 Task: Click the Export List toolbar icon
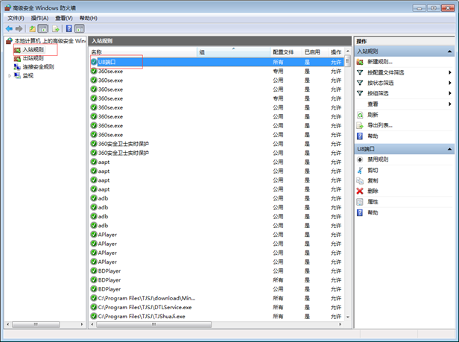click(x=56, y=29)
